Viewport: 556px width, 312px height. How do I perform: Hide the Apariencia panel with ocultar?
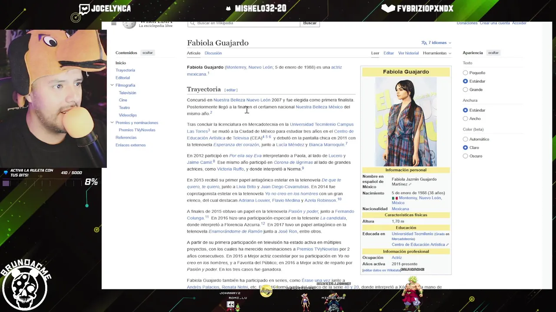click(493, 53)
